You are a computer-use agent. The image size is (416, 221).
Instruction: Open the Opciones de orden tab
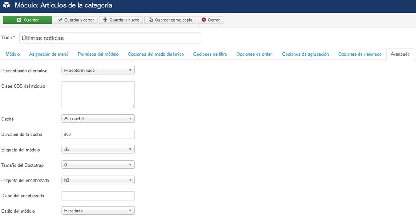pyautogui.click(x=255, y=54)
